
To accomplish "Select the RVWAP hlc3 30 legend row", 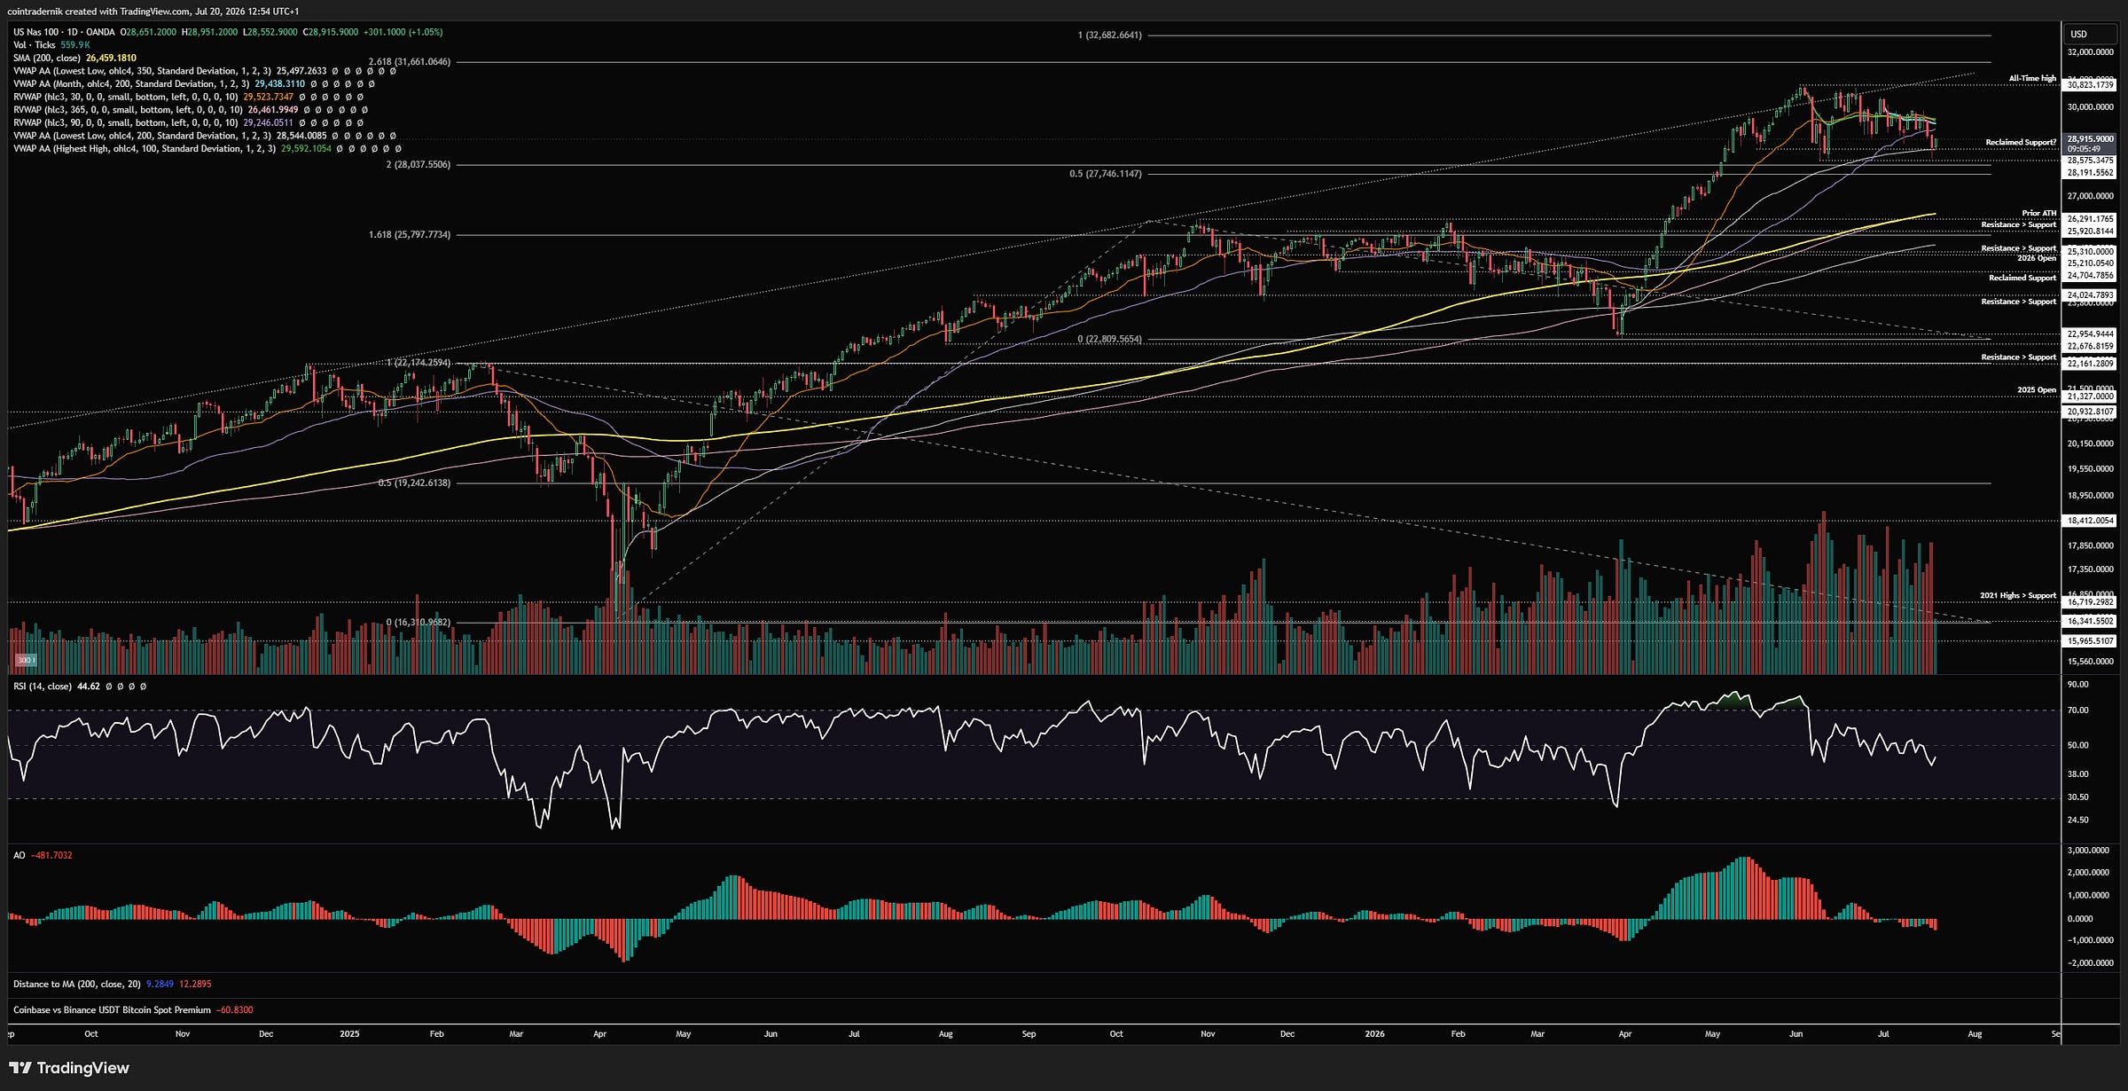I will coord(188,97).
